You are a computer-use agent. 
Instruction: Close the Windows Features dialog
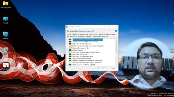(115, 26)
